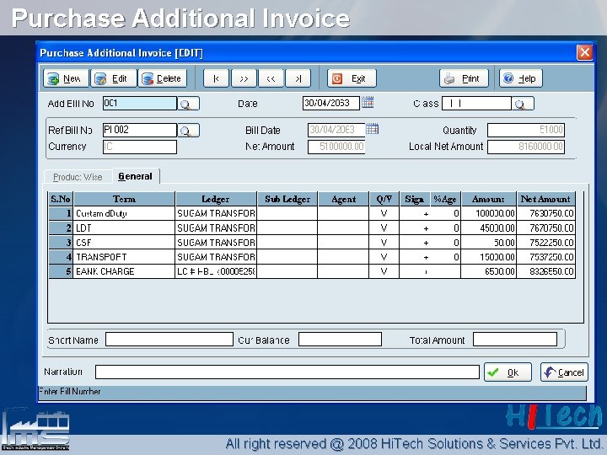Click the Date input field
Viewport: 607px width, 455px height.
[x=331, y=104]
